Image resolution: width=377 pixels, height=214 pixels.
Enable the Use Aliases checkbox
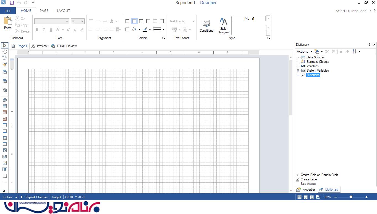point(298,183)
